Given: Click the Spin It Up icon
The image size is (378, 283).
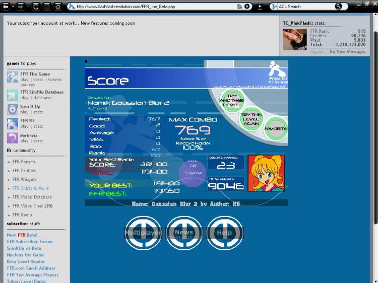Looking at the screenshot, I should pos(12,109).
